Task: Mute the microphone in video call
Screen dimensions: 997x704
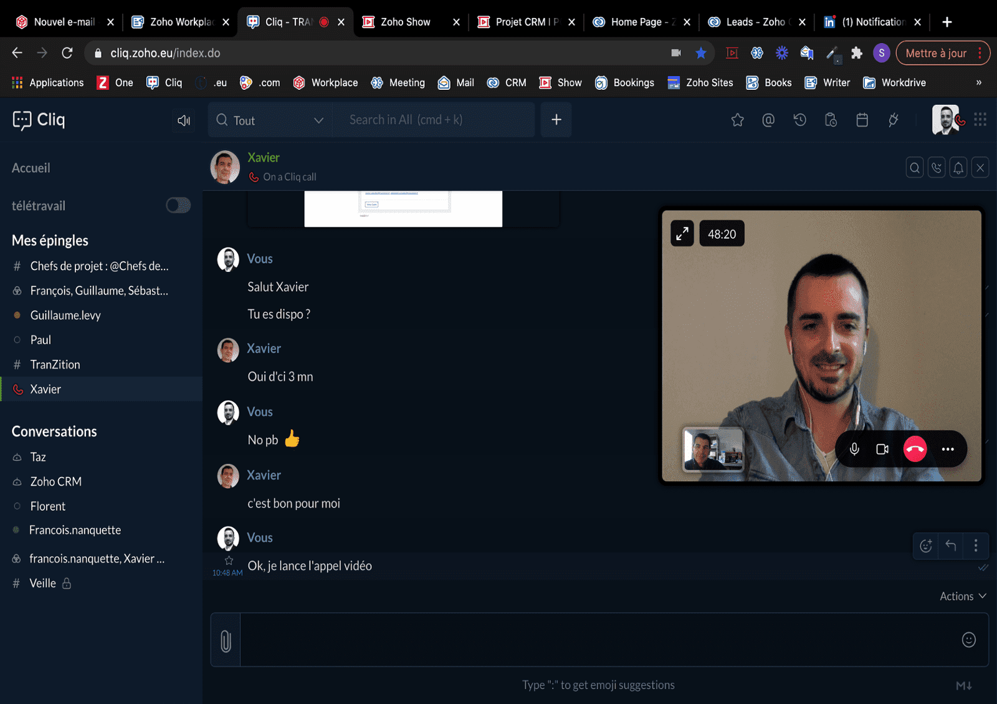Action: 854,449
